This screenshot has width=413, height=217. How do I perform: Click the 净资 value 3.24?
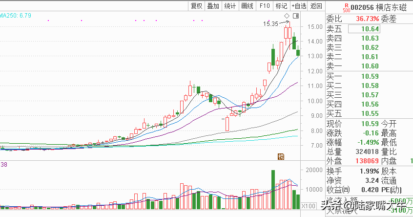pos(372,180)
